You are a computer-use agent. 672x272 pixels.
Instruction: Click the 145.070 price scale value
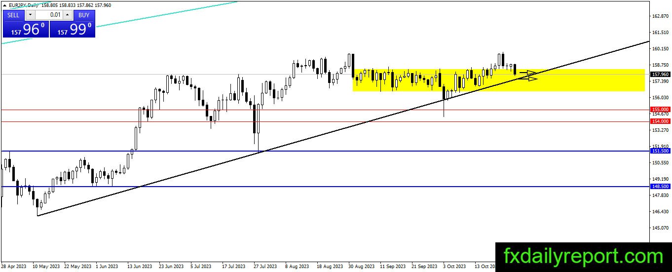coord(660,228)
